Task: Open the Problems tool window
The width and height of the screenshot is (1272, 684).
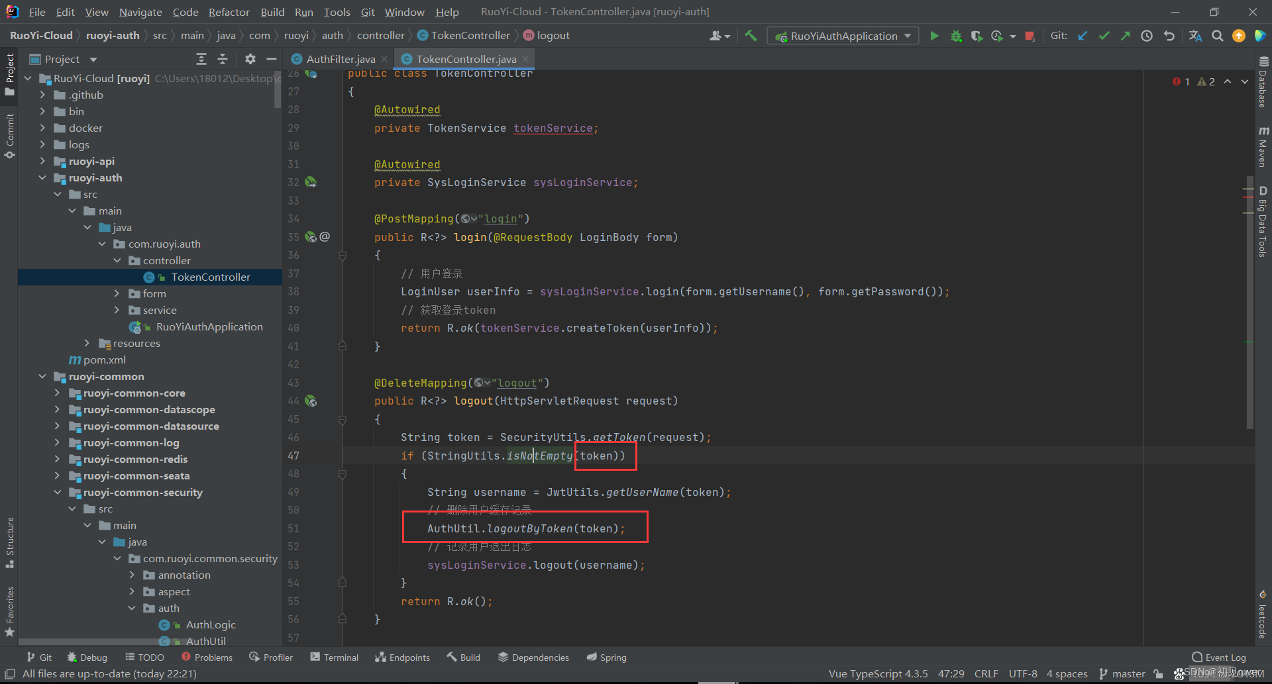Action: (207, 658)
